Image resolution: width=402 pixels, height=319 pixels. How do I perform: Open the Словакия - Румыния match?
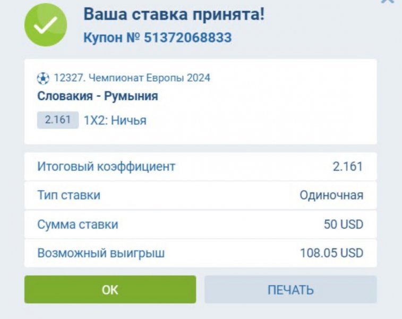coord(97,96)
